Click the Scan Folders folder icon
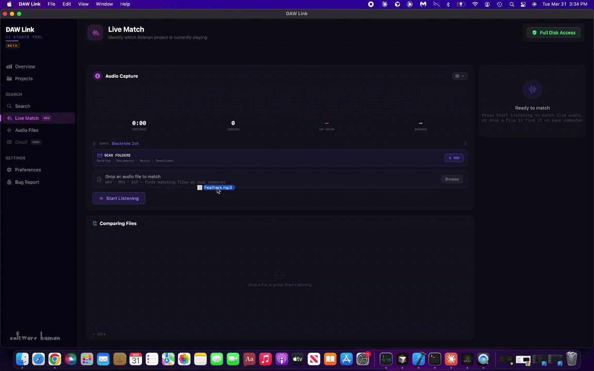The width and height of the screenshot is (594, 371). point(100,155)
